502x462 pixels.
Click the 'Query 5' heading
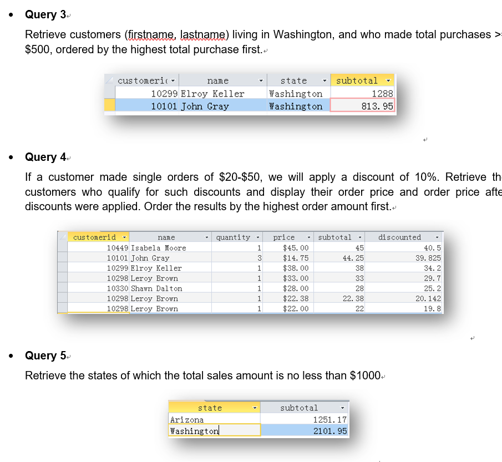tap(45, 356)
